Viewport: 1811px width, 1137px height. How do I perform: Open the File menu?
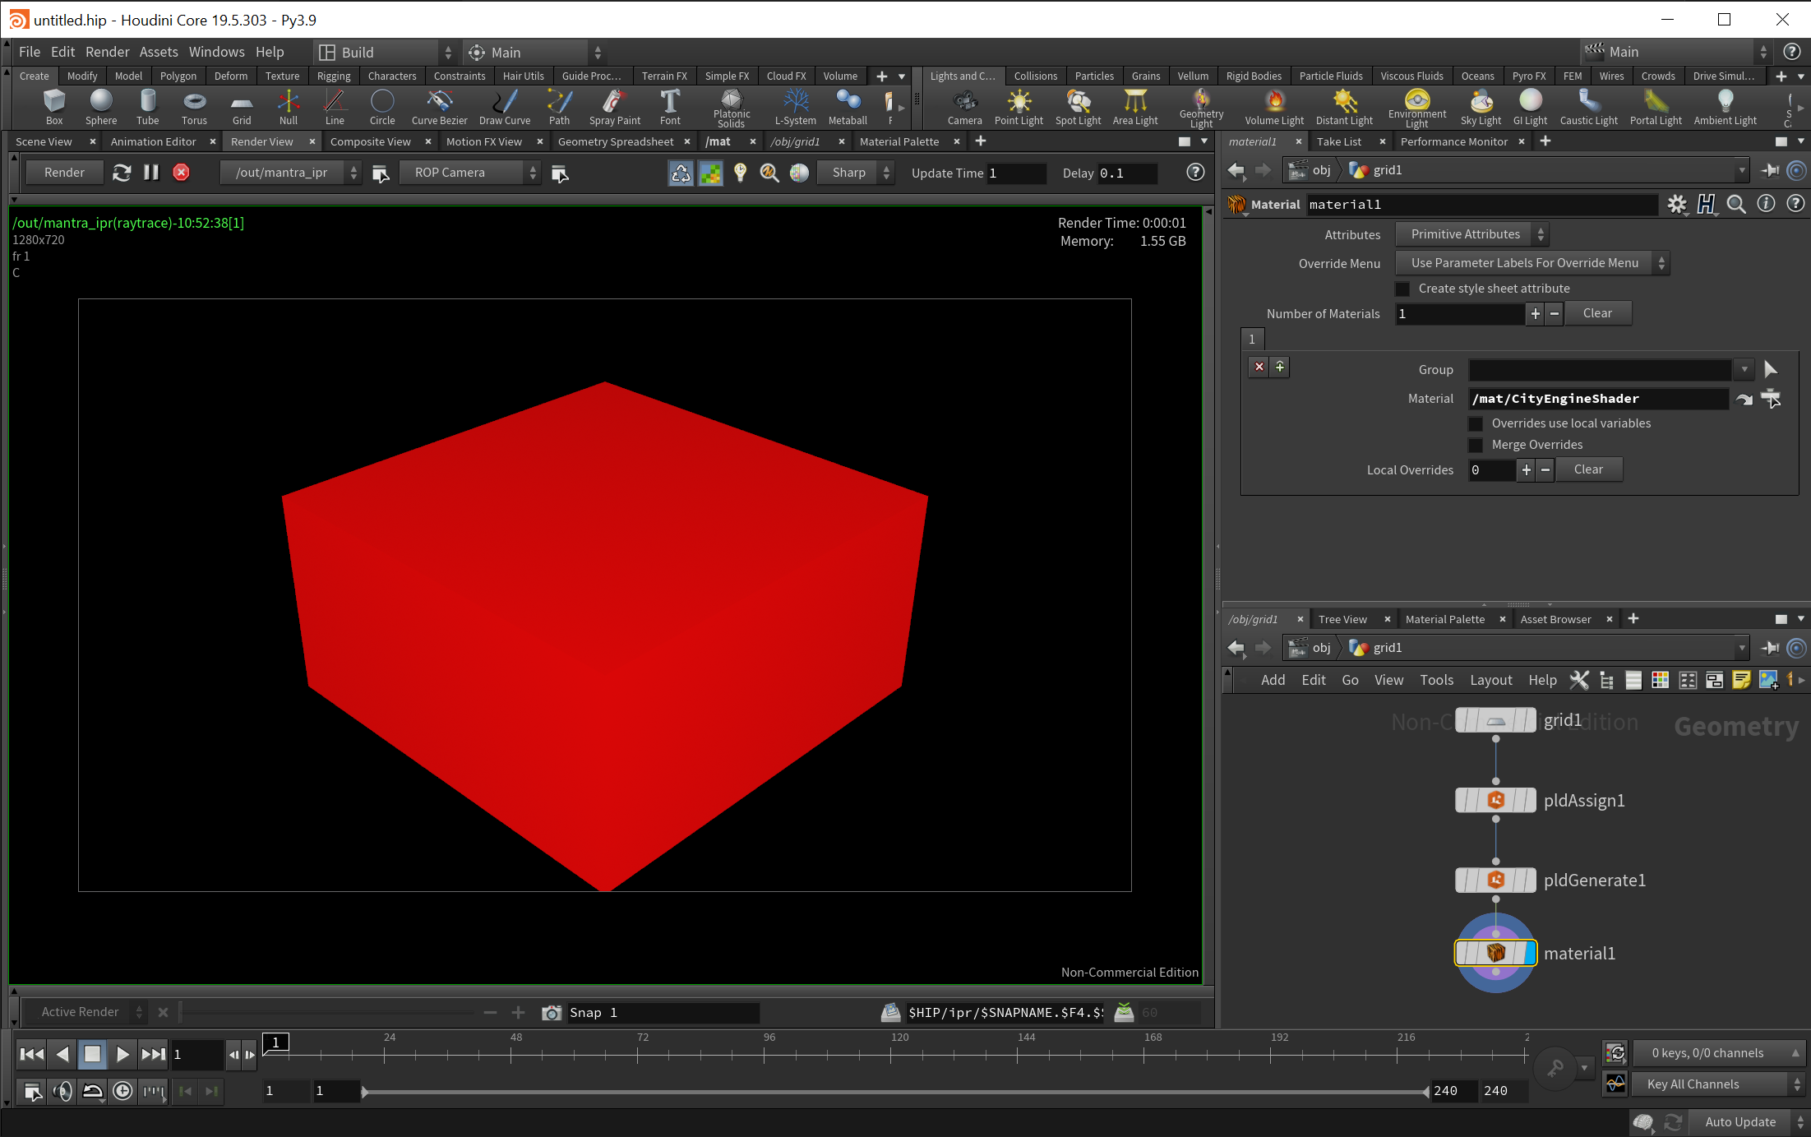point(30,52)
